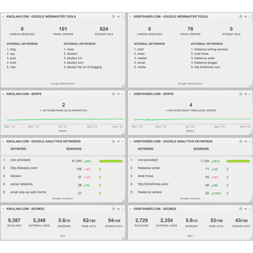Open settings gear on Kristihines.com Google Analytics Keywords widget

241,141
